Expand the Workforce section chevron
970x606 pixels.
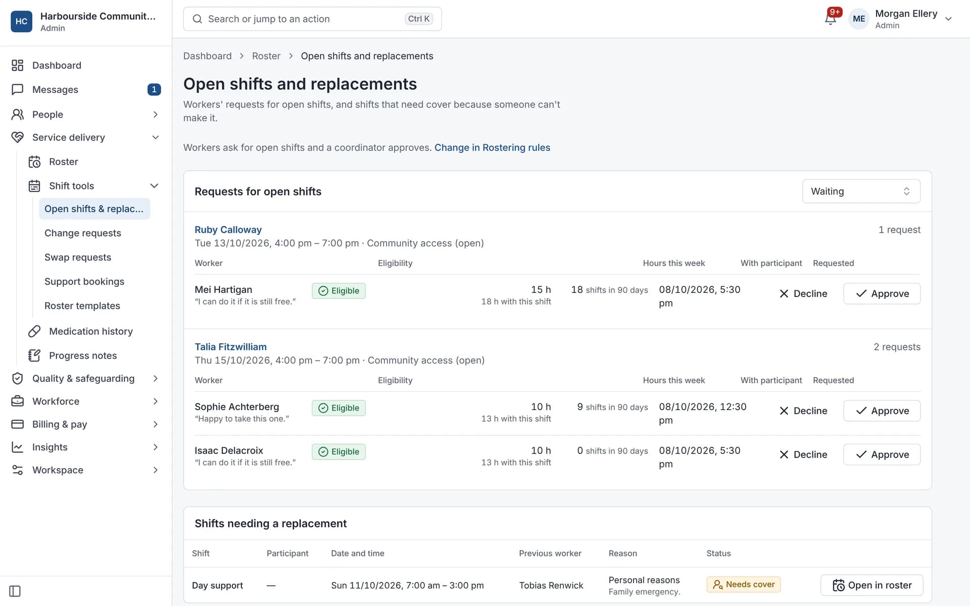pos(155,401)
